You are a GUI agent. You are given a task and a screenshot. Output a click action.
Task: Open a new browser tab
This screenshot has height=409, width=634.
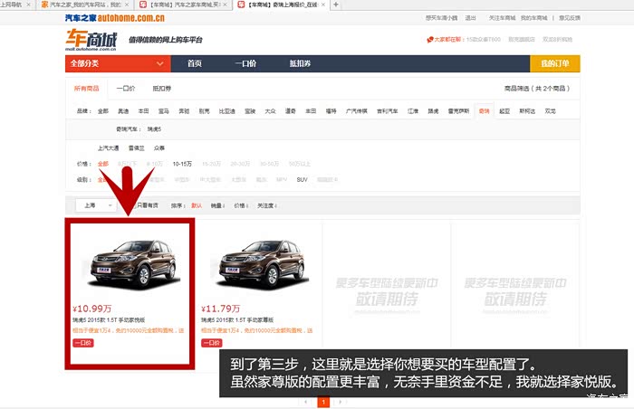coord(336,5)
